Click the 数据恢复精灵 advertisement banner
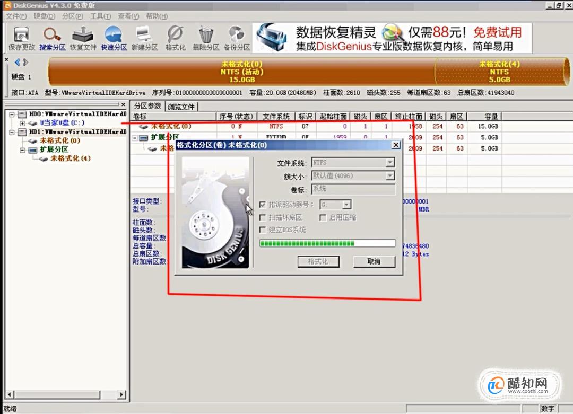Image resolution: width=573 pixels, height=414 pixels. click(392, 38)
